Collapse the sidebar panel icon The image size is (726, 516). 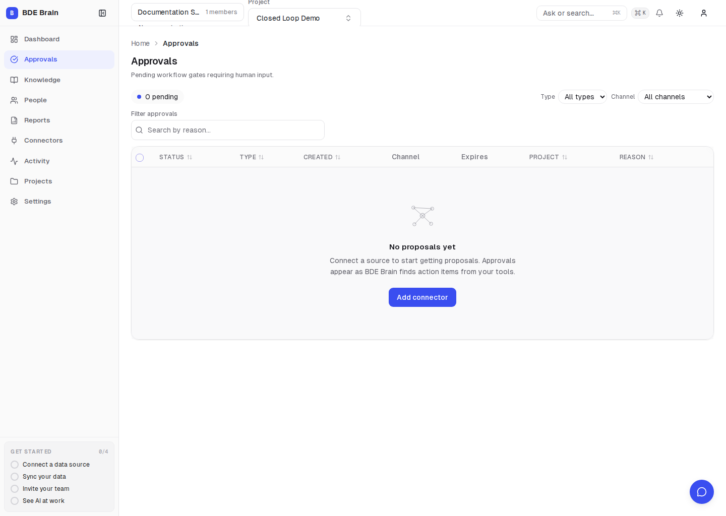click(x=102, y=13)
